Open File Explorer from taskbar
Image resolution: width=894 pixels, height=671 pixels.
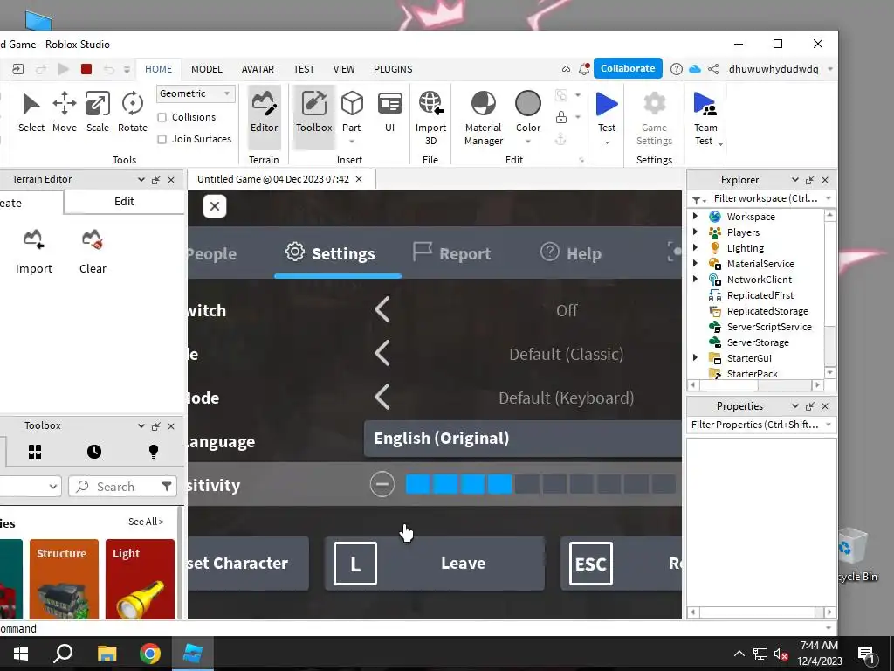(107, 654)
